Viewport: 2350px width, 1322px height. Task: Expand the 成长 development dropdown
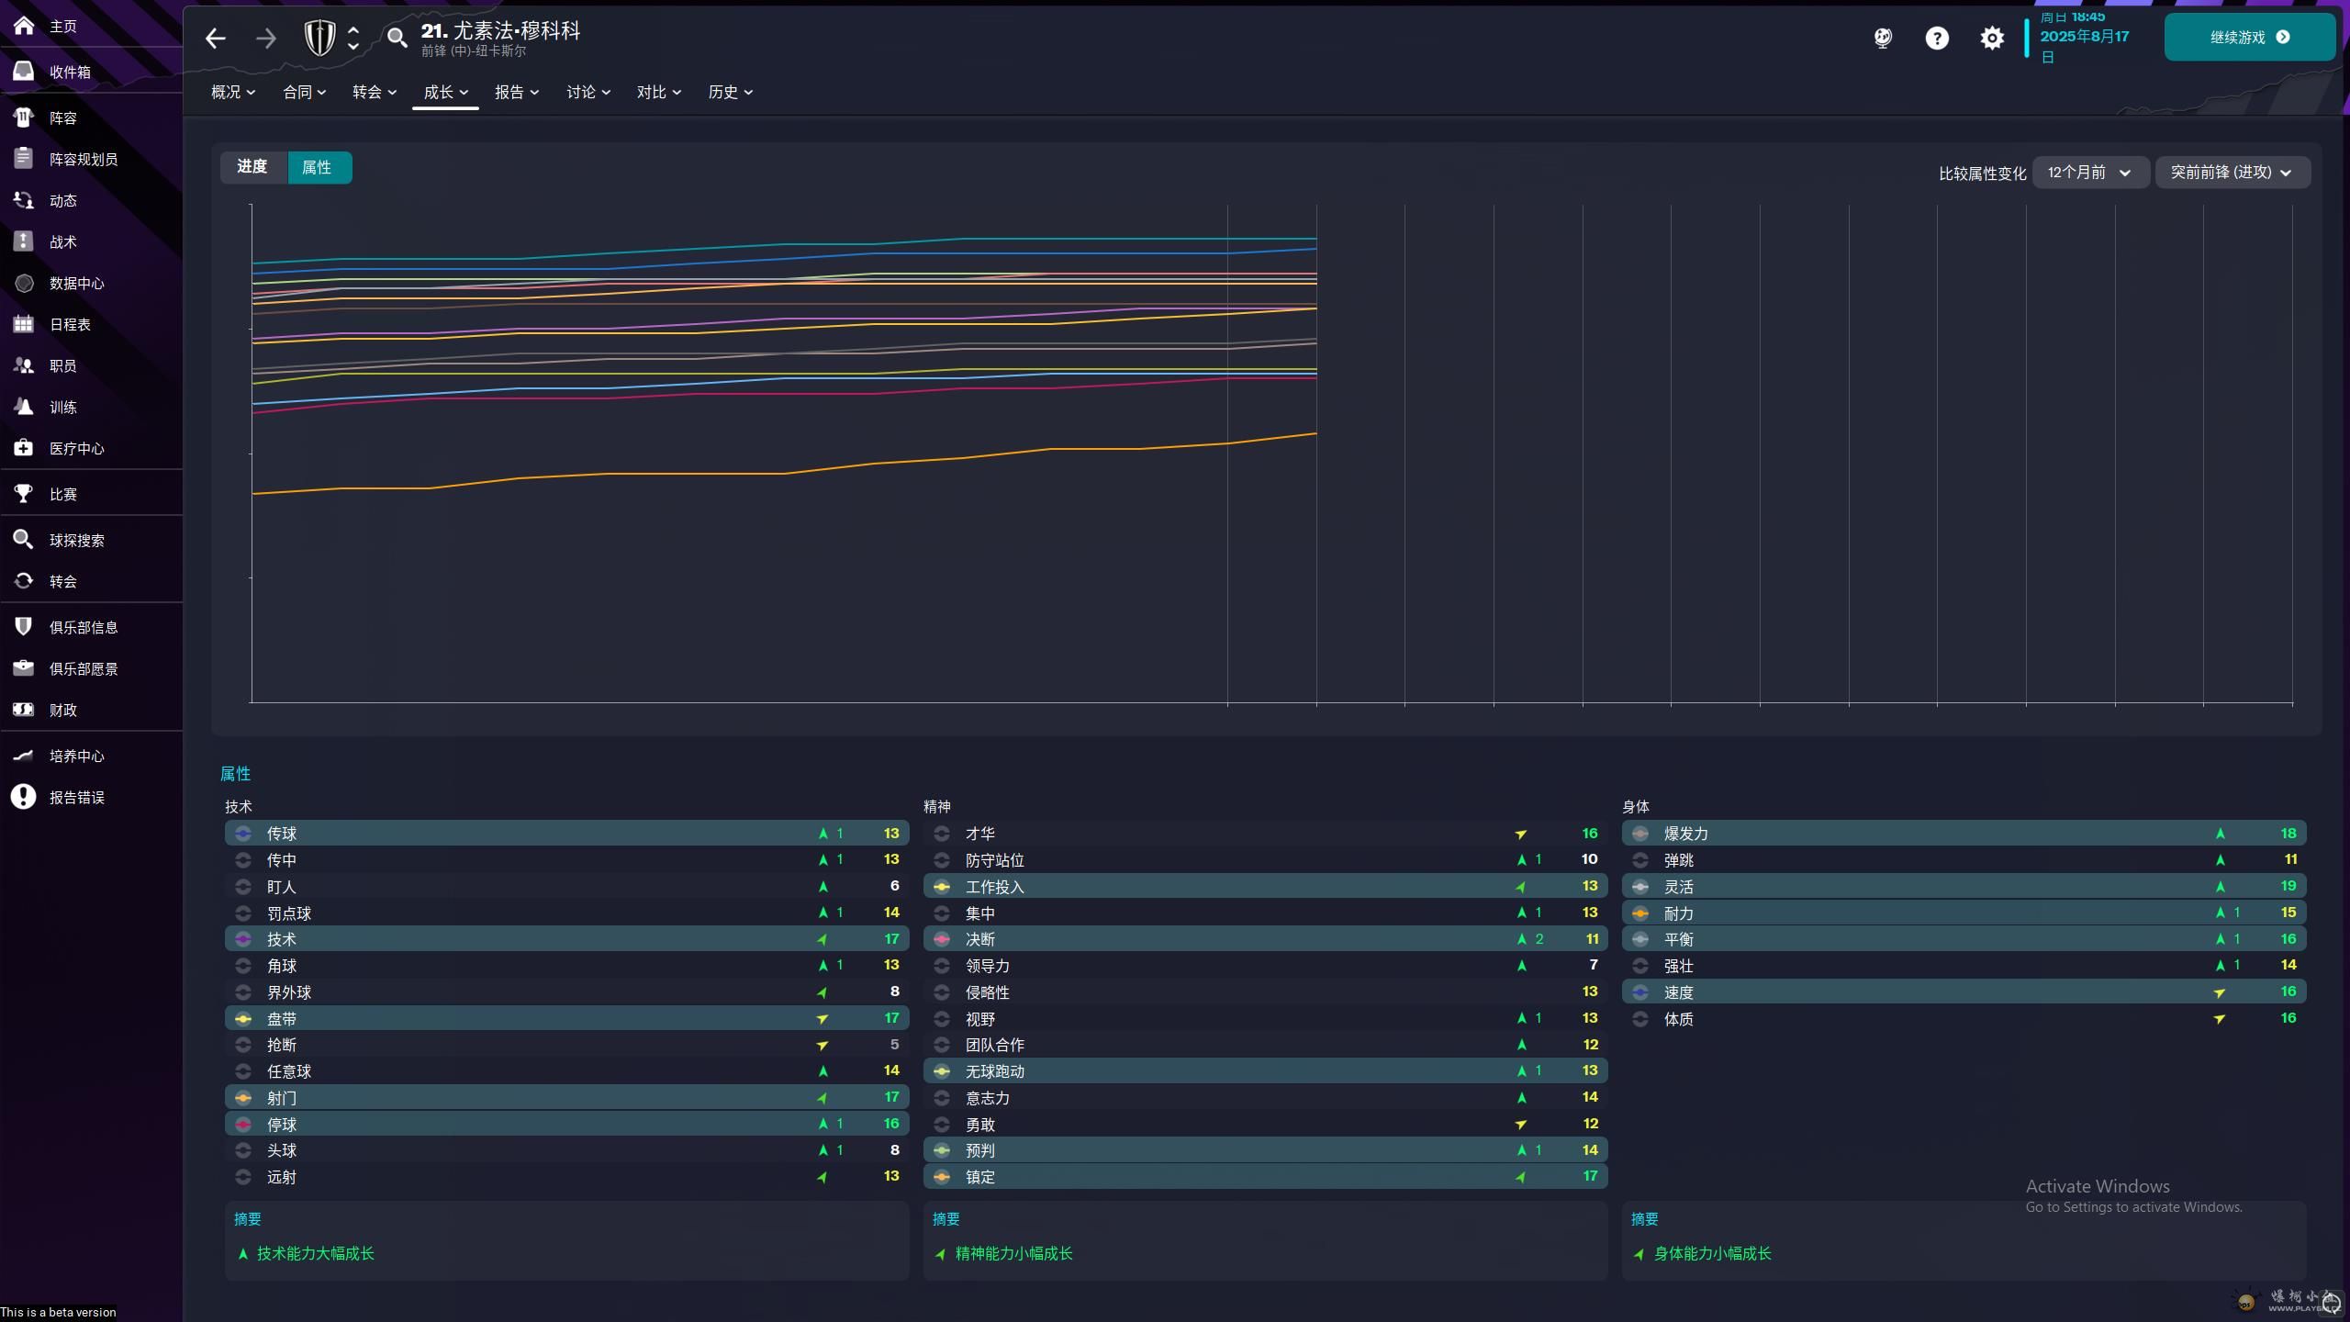click(x=446, y=92)
